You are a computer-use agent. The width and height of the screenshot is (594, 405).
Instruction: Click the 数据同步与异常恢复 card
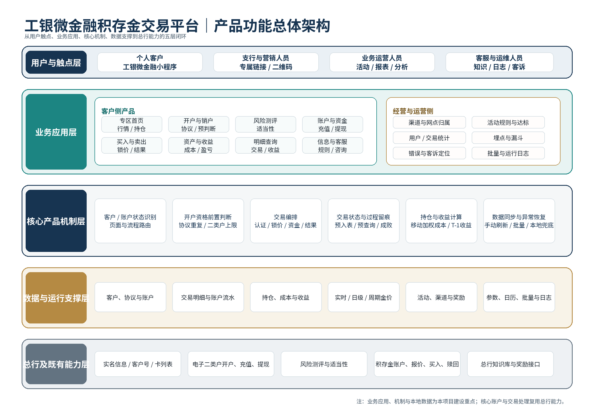click(x=519, y=221)
